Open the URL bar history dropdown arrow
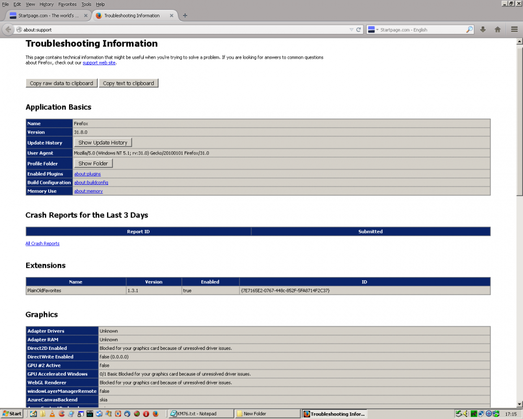The width and height of the screenshot is (523, 419). tap(351, 30)
